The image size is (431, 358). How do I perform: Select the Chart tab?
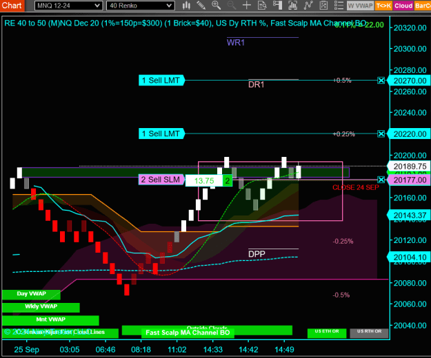12,6
